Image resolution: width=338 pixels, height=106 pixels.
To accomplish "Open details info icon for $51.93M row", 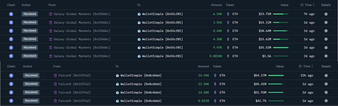I will pyautogui.click(x=326, y=92).
